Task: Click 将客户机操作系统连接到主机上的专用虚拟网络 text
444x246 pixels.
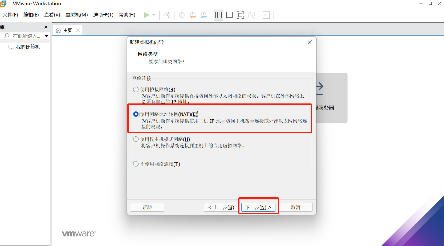Action: point(193,146)
